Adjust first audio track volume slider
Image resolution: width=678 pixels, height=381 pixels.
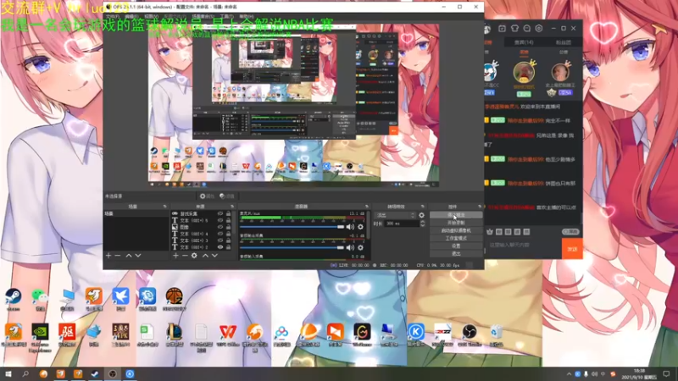coord(292,227)
